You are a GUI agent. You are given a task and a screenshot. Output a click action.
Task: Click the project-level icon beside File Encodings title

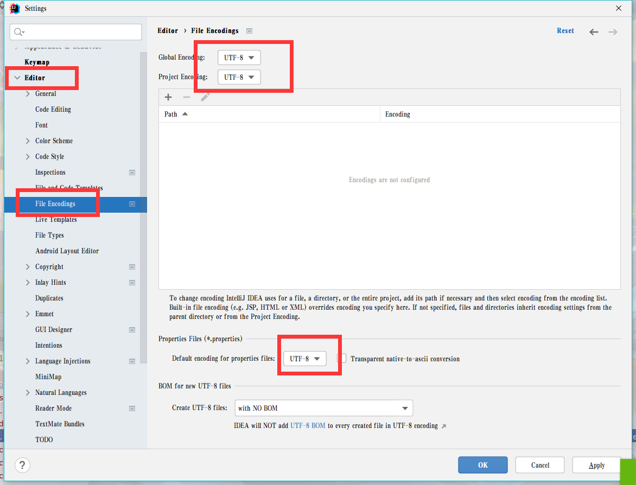tap(249, 31)
